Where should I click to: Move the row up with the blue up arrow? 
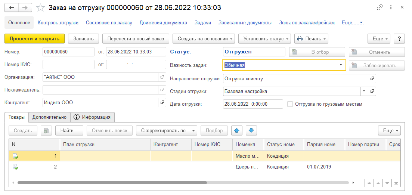[x=237, y=131]
